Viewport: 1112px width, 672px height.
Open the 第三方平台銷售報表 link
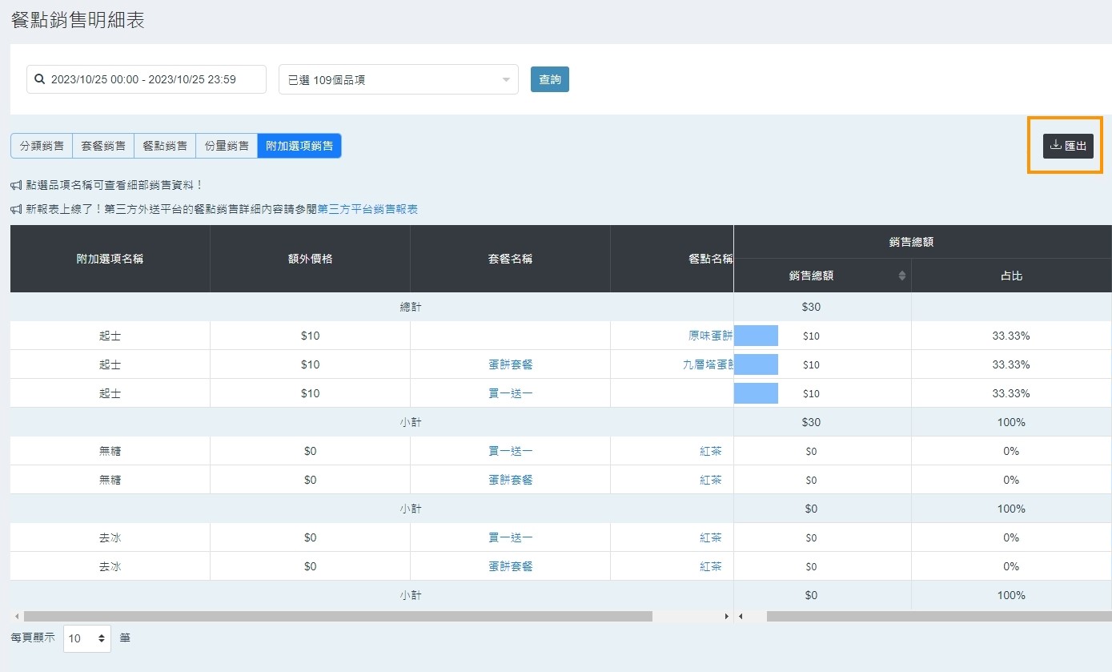367,209
